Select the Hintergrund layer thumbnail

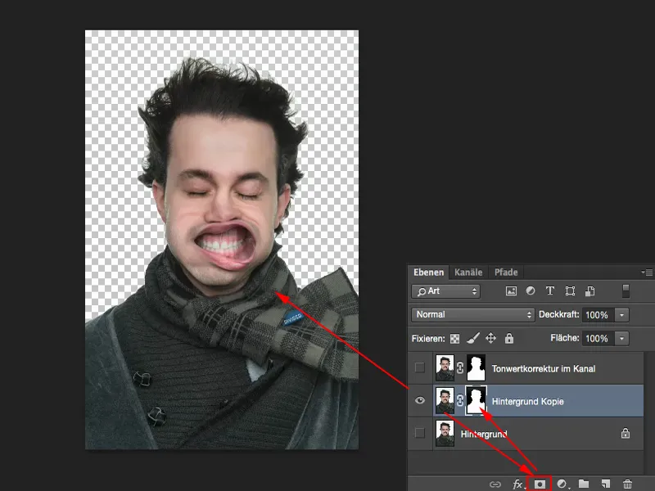tap(445, 434)
